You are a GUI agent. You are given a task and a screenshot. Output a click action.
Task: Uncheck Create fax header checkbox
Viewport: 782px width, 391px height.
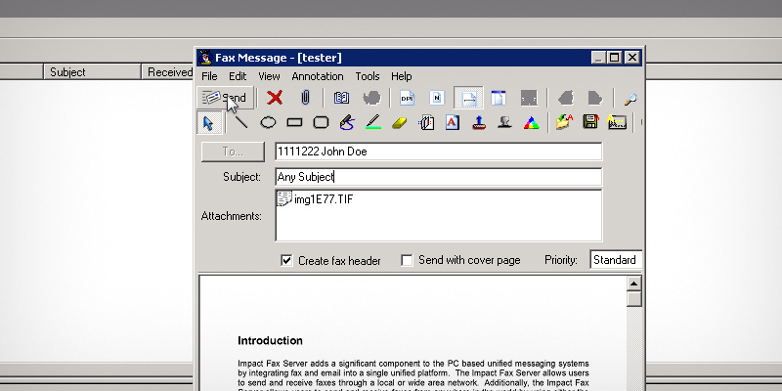coord(286,261)
